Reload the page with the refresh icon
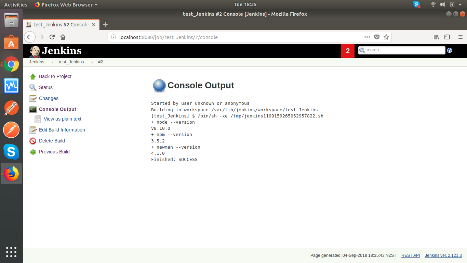This screenshot has width=467, height=263. [x=52, y=37]
